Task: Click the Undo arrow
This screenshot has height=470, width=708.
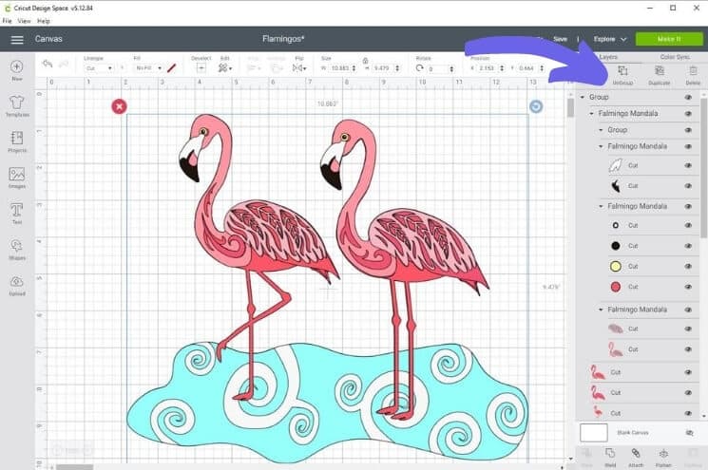Action: (47, 64)
